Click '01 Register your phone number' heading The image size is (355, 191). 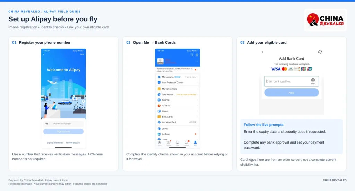pyautogui.click(x=41, y=43)
